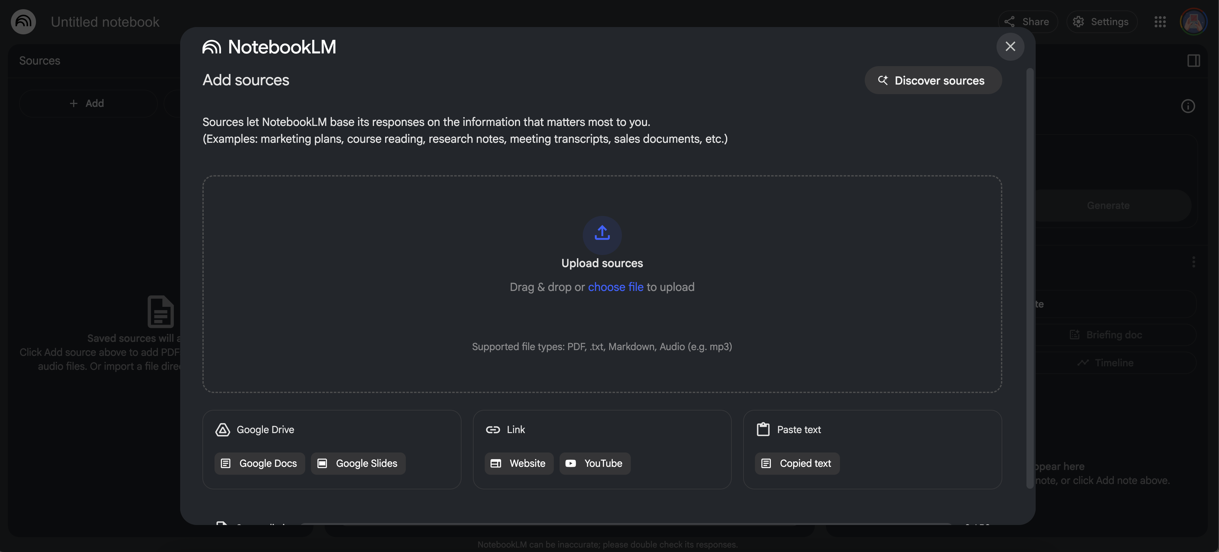
Task: Click the Generate button behind dialog
Action: pos(1108,206)
